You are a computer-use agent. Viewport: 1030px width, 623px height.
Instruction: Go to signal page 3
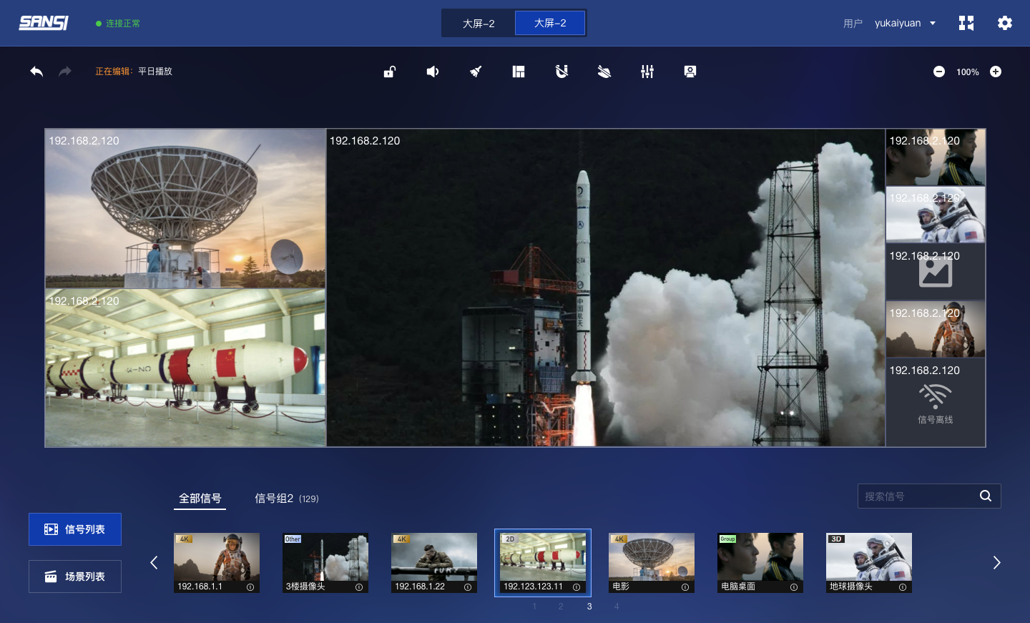click(589, 607)
